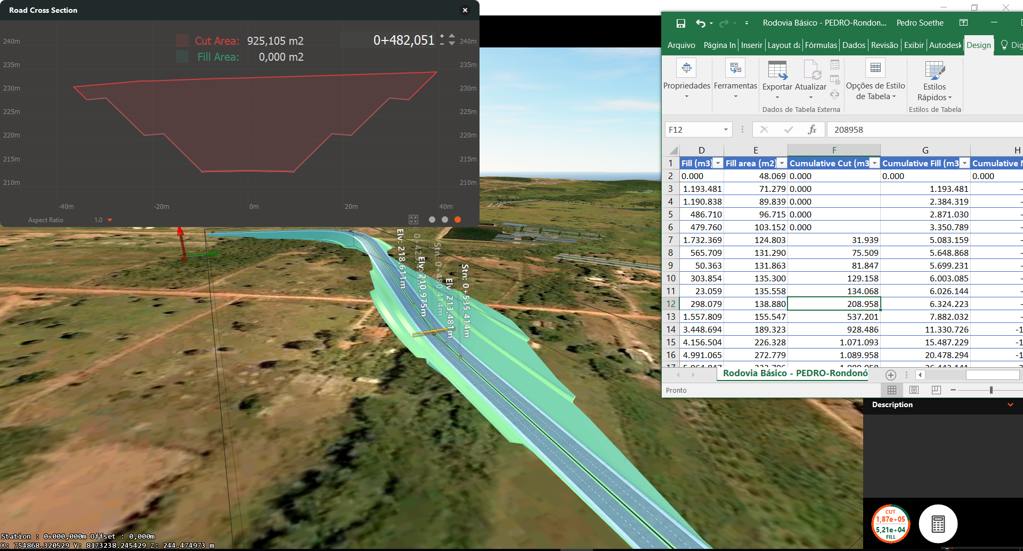Add a new sheet with plus icon
1023x551 pixels.
pos(890,375)
